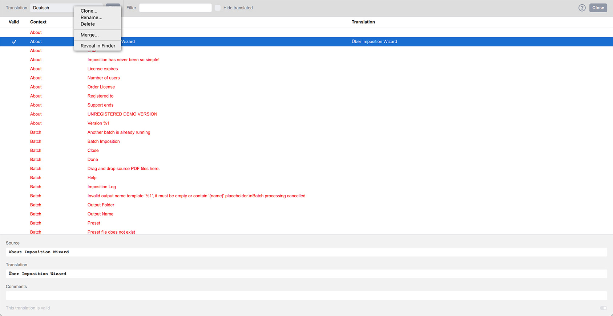Select 'Another batch is already running' row

[306, 132]
